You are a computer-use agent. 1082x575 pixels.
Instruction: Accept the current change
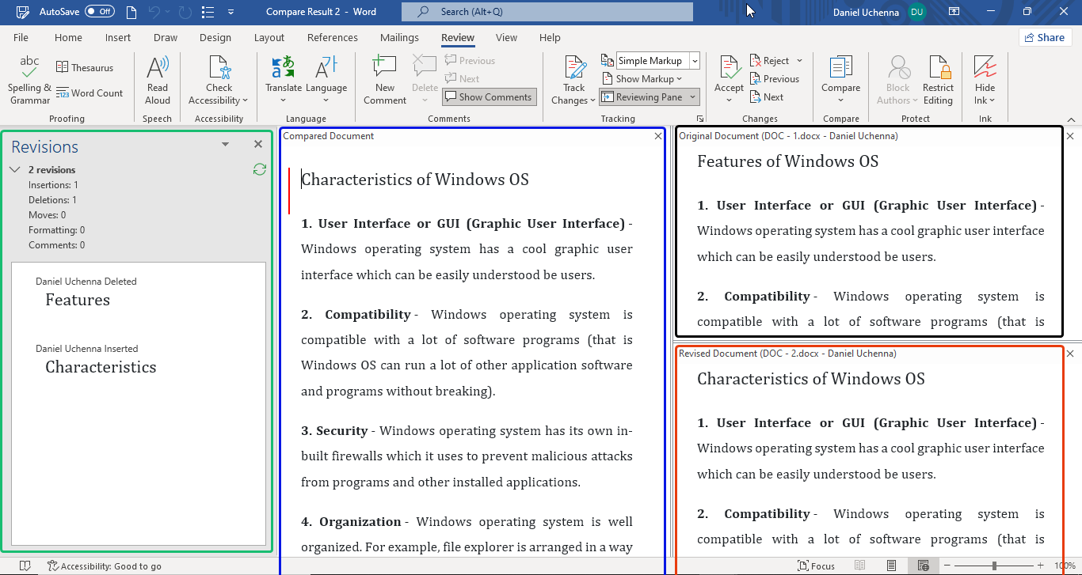click(728, 77)
